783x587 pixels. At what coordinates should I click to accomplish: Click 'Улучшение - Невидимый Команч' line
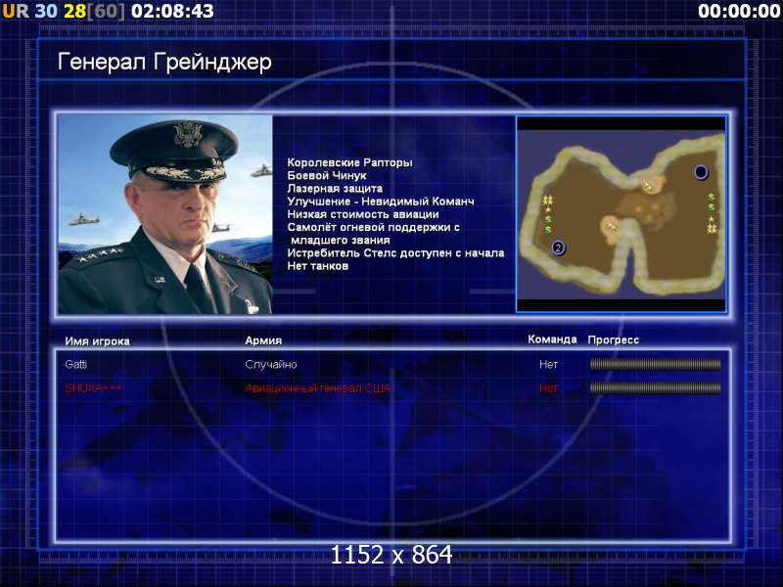click(x=381, y=202)
